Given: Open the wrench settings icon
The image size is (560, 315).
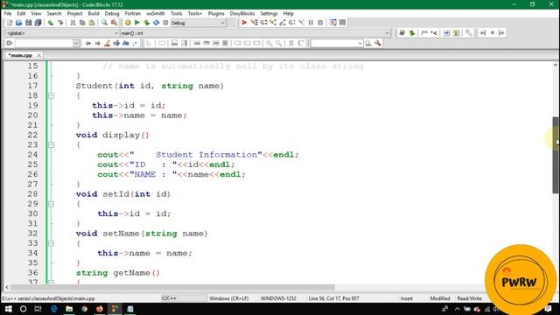Looking at the screenshot, I should pyautogui.click(x=377, y=43).
